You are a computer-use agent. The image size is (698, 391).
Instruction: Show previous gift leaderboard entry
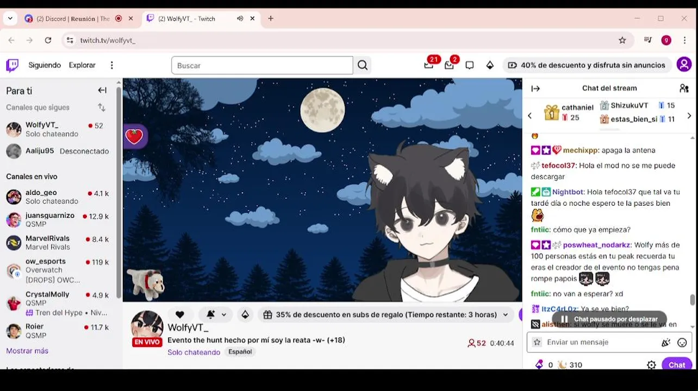[x=530, y=116]
